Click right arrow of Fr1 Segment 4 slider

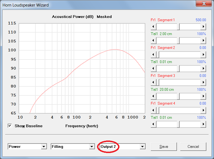pyautogui.click(x=203, y=110)
